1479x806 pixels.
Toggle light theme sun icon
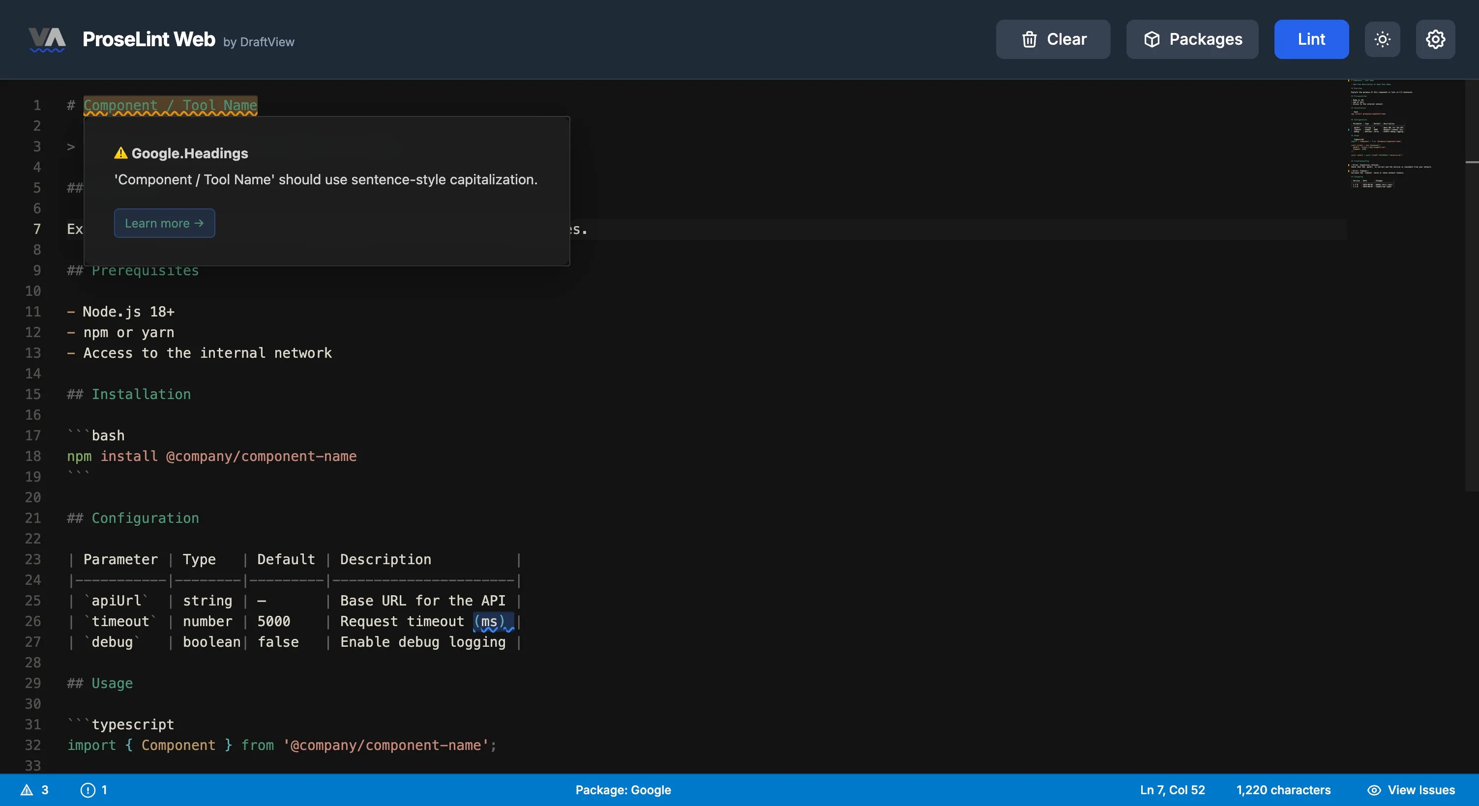(1382, 39)
